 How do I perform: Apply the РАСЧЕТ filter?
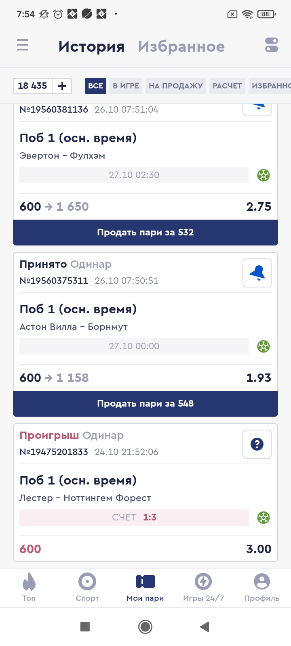point(227,86)
